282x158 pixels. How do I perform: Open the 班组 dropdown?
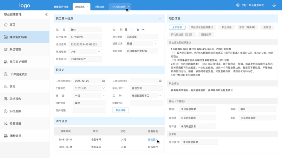click(103, 95)
